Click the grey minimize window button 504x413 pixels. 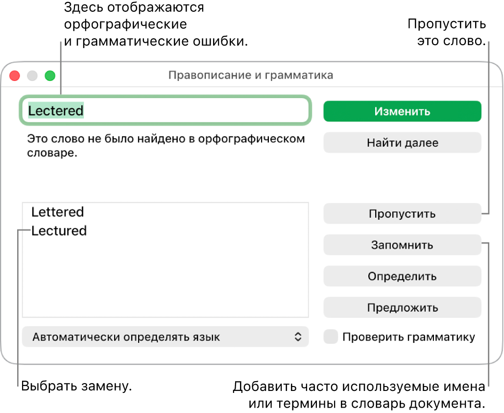click(x=32, y=75)
